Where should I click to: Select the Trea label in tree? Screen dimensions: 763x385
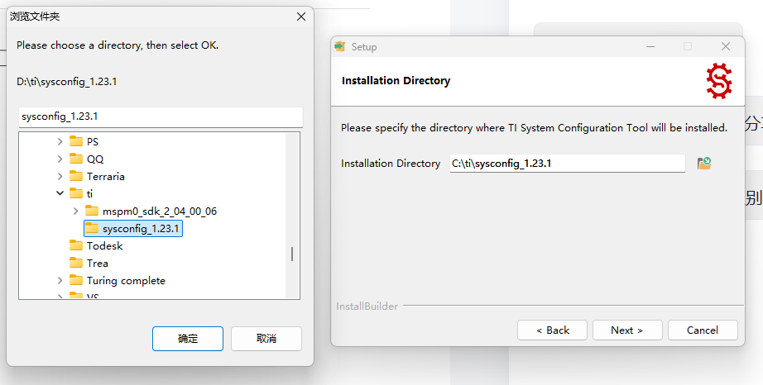click(98, 264)
